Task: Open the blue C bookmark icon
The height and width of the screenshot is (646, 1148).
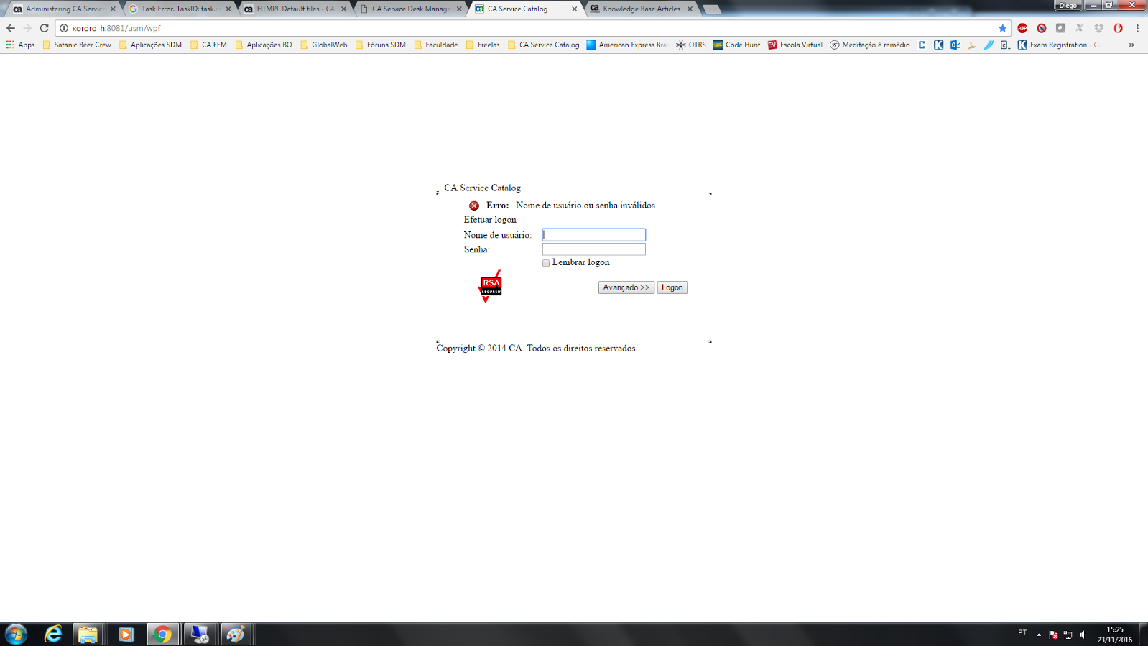Action: pos(922,45)
